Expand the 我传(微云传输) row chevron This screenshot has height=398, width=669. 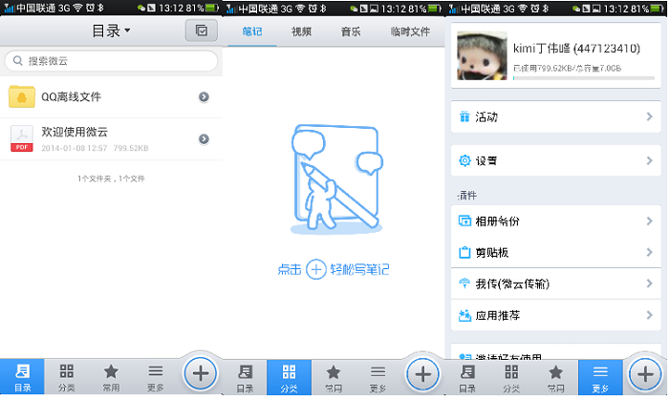click(x=649, y=283)
